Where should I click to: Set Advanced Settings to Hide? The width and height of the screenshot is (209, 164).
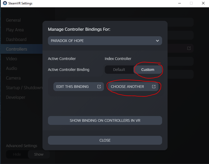point(17,154)
